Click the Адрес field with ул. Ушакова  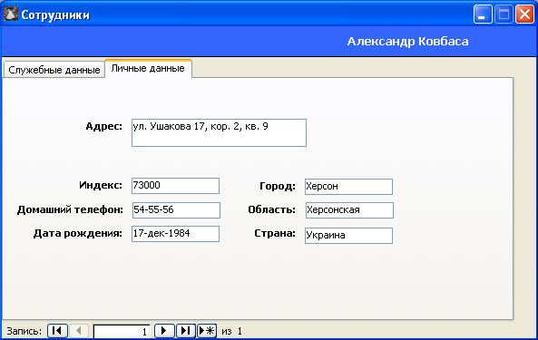click(219, 132)
